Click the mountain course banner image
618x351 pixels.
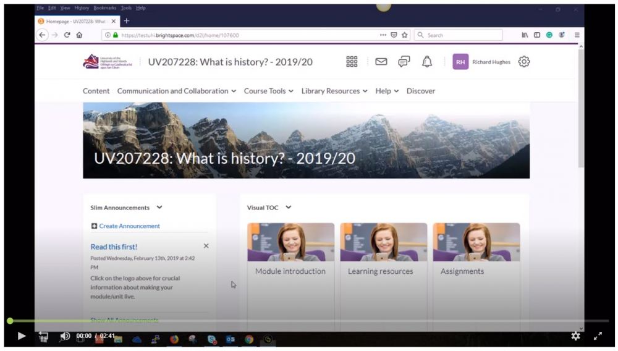click(307, 140)
